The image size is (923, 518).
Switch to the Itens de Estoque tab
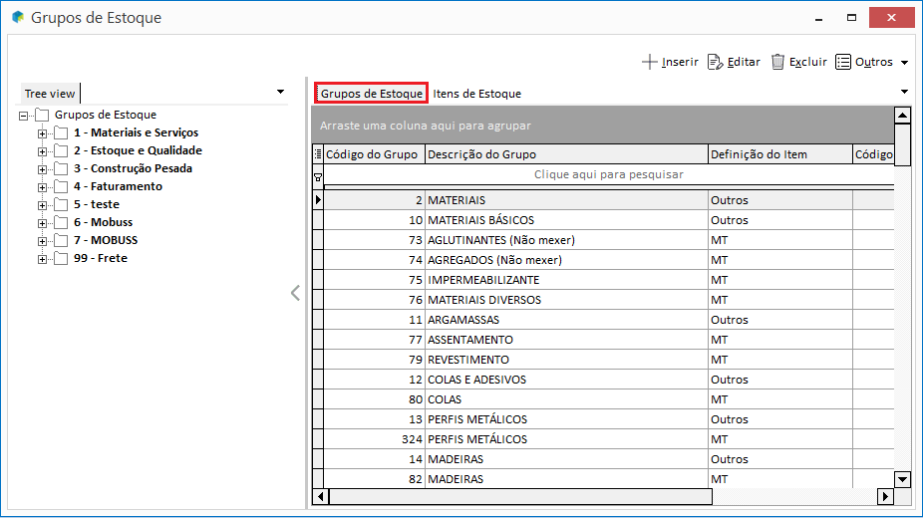point(476,94)
